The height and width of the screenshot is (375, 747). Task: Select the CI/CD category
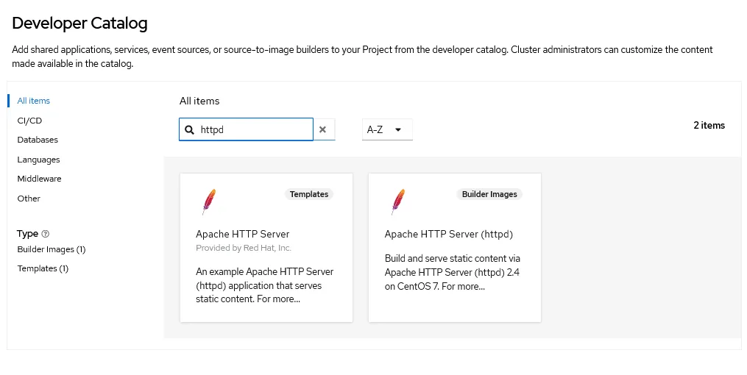tap(29, 121)
